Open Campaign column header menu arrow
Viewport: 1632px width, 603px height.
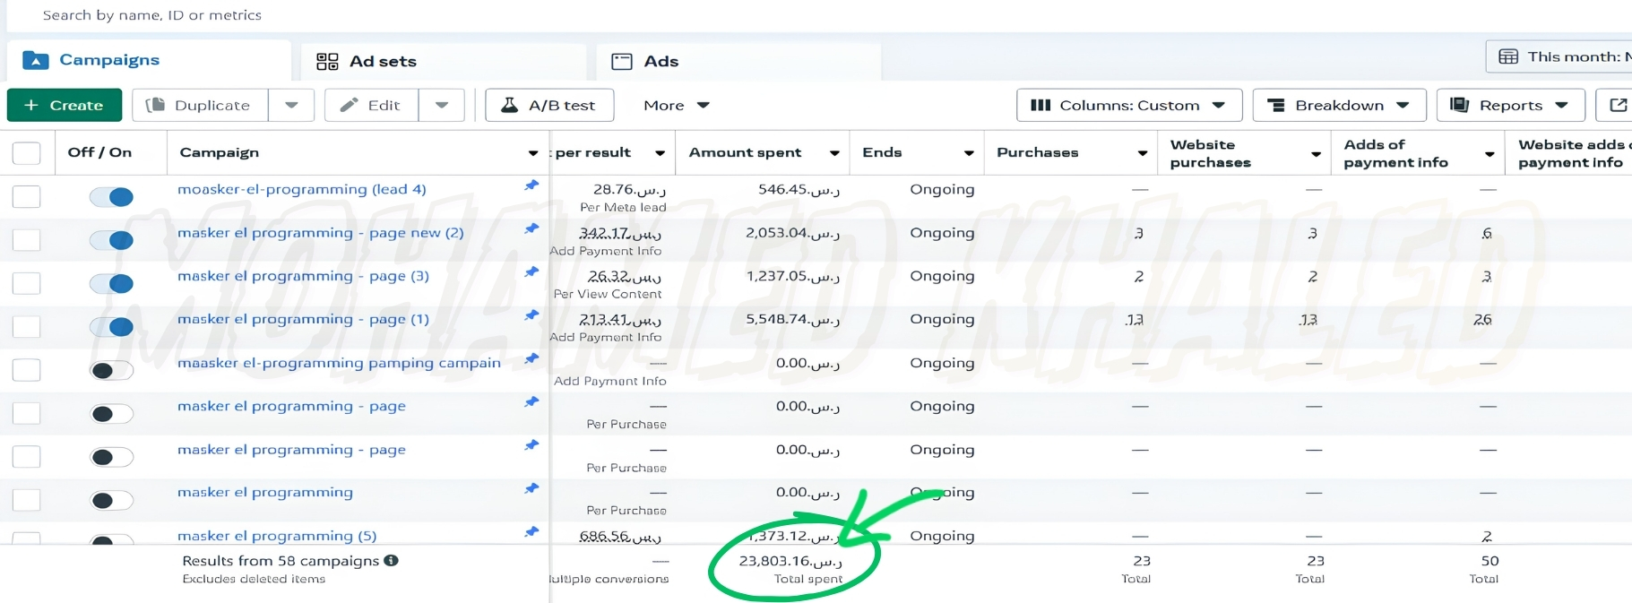pos(533,153)
